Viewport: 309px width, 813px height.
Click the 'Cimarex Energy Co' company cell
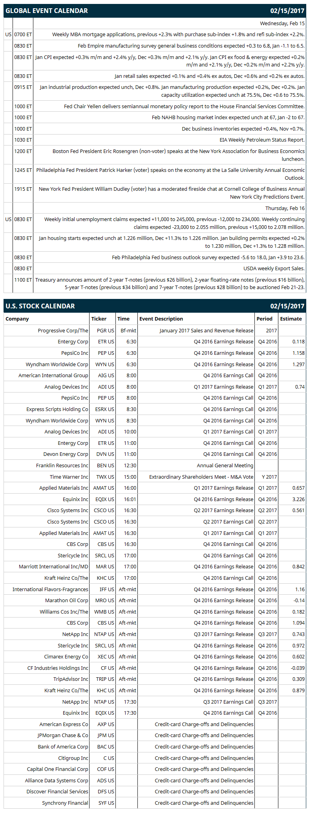[x=66, y=657]
